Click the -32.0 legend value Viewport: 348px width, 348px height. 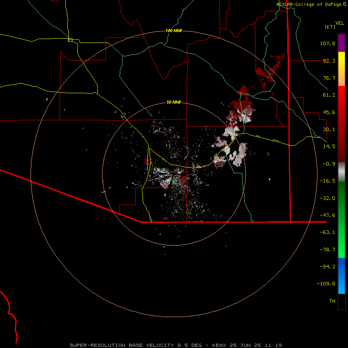click(328, 198)
